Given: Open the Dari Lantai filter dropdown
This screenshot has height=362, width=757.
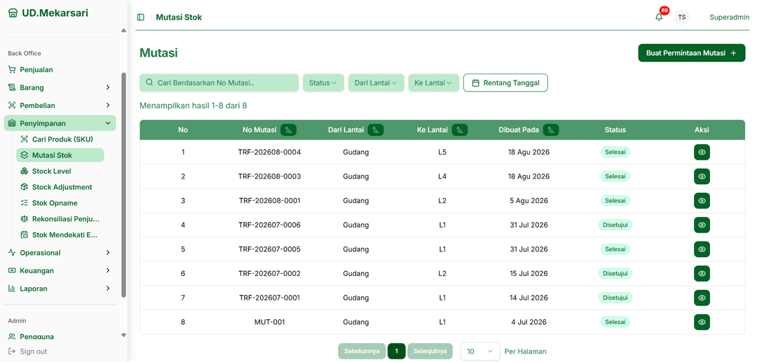Looking at the screenshot, I should click(376, 83).
